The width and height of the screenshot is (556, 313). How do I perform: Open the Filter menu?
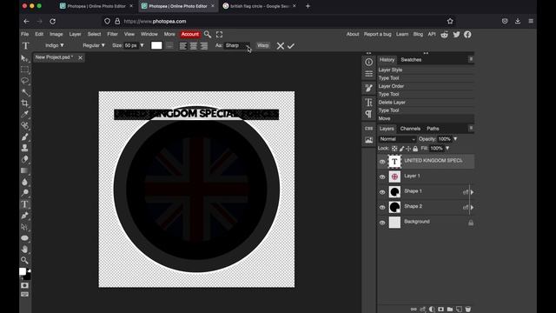pos(112,34)
